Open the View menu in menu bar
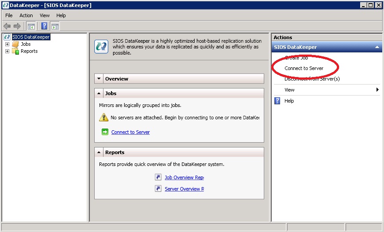Viewport: 384px width, 232px height. [x=44, y=15]
